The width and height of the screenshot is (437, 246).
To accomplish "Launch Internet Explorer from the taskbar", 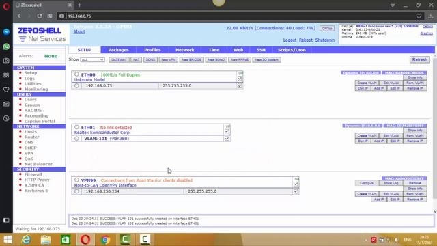I will tap(27, 240).
